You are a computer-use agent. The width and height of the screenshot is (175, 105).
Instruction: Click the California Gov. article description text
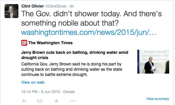72,69
